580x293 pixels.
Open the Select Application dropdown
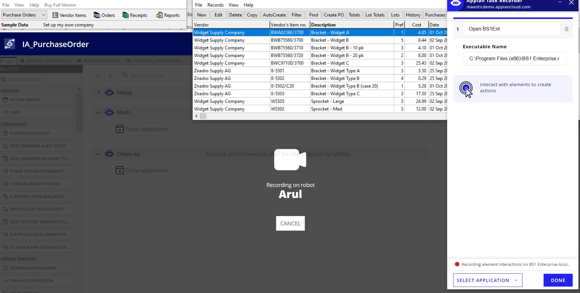point(488,280)
